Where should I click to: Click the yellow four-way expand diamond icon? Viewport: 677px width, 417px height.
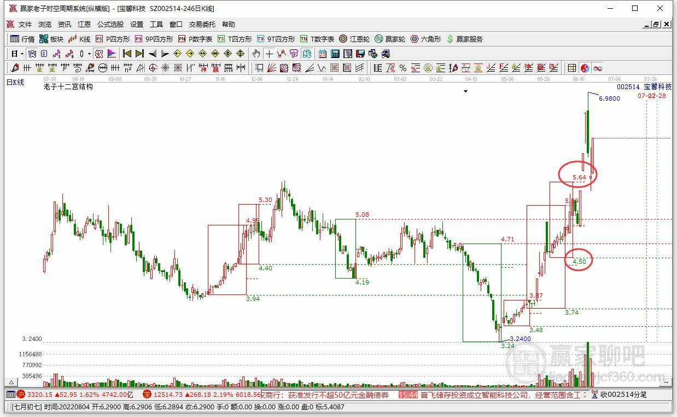[240, 54]
